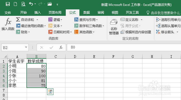Switch to the 视图 tab

point(115,13)
